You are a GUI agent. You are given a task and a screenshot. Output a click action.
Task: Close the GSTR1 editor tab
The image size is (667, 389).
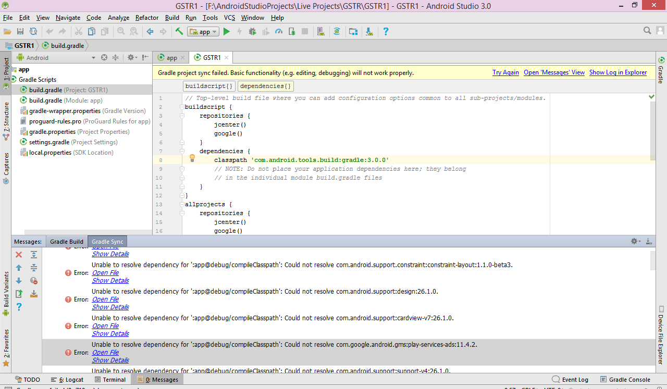click(227, 58)
